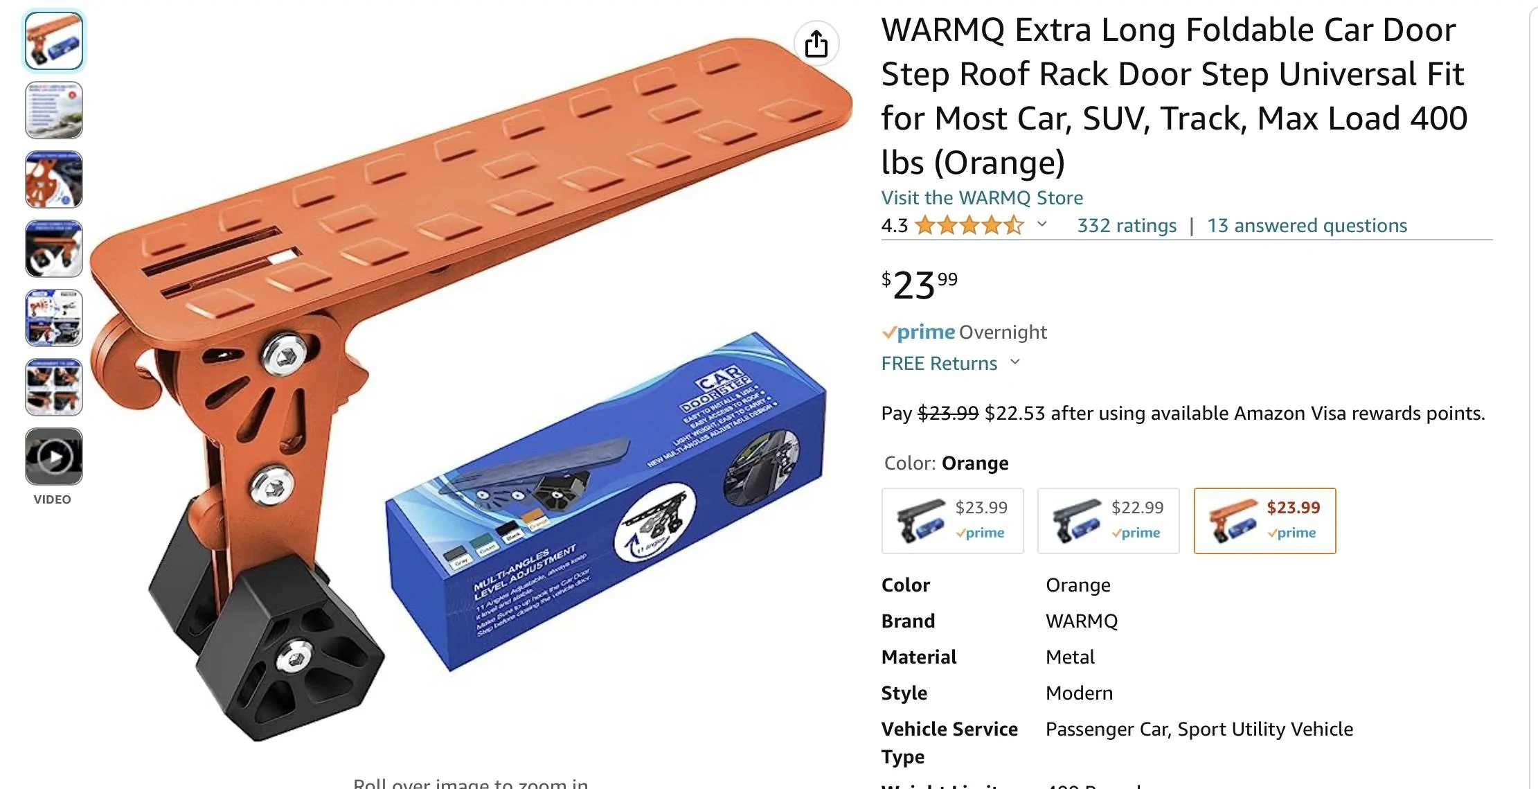Visit the WARMQ Store link
Viewport: 1538px width, 789px height.
coord(982,197)
